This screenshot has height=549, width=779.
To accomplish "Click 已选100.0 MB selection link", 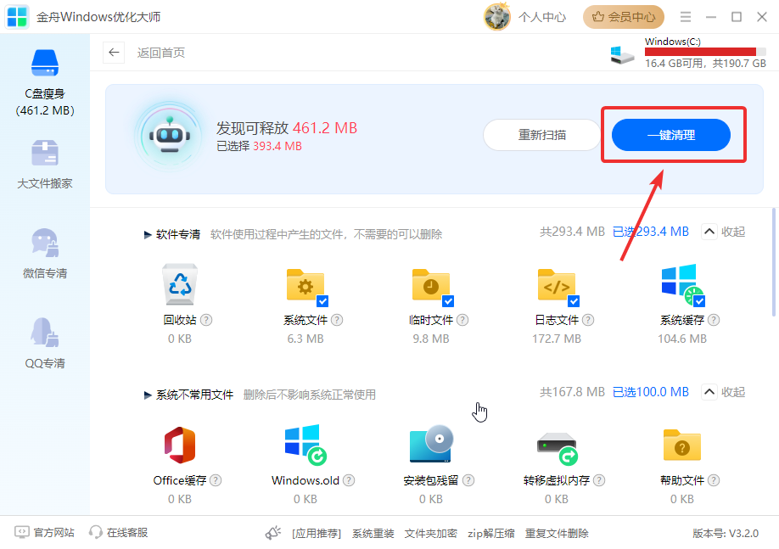I will pyautogui.click(x=651, y=392).
